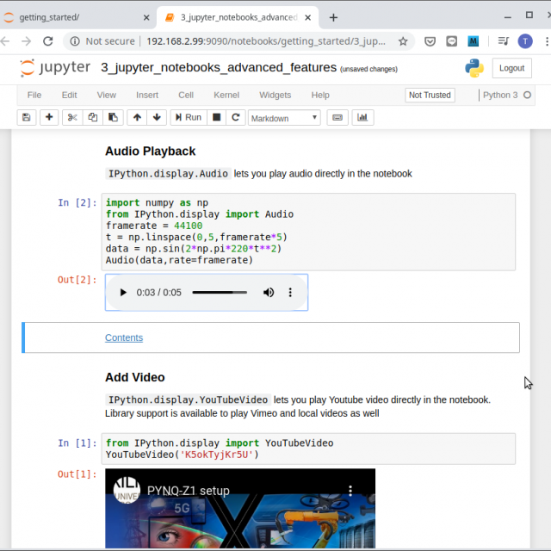Open the Widgets menu
The height and width of the screenshot is (551, 551).
point(275,95)
